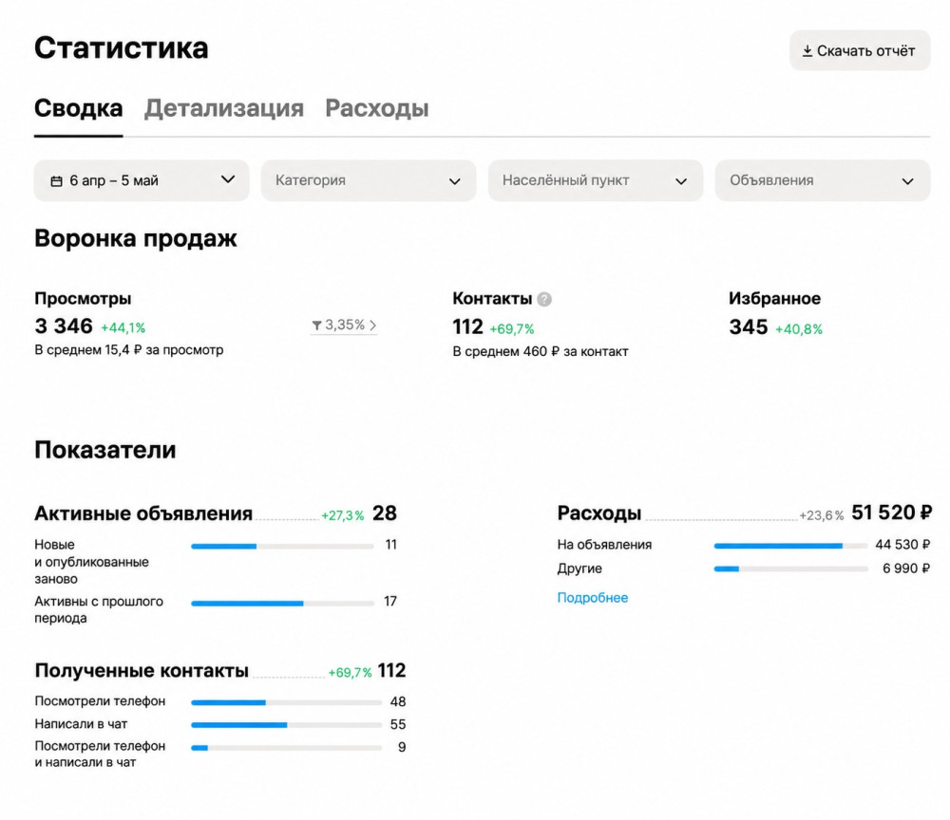Click the Написали в чат progress bar

point(287,725)
